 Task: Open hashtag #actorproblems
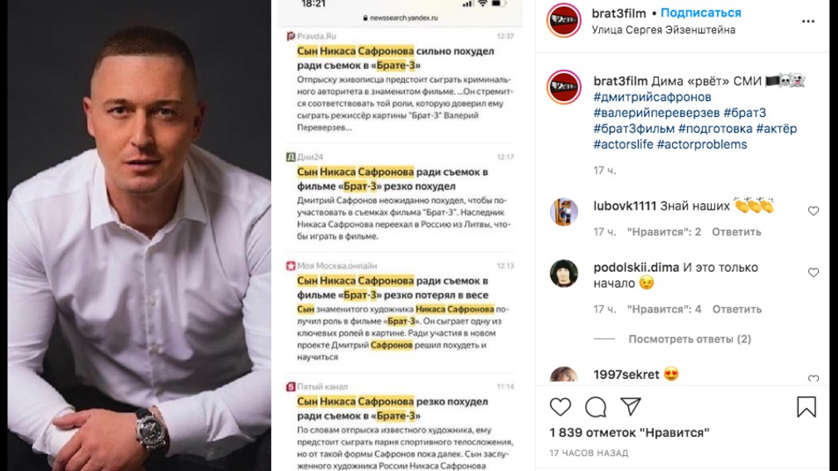(x=702, y=144)
